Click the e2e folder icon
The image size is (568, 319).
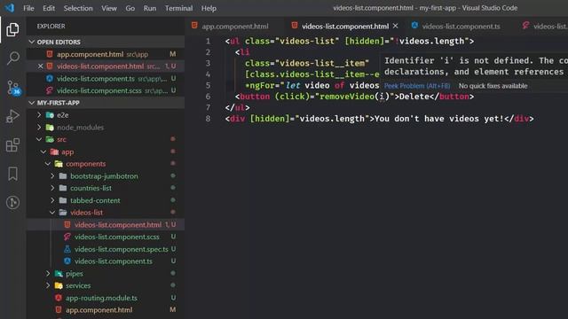click(x=50, y=115)
